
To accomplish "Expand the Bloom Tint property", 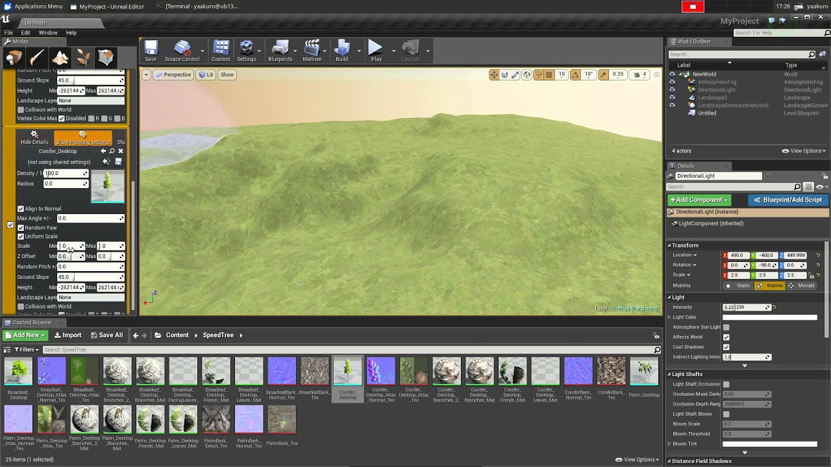I will tap(669, 444).
